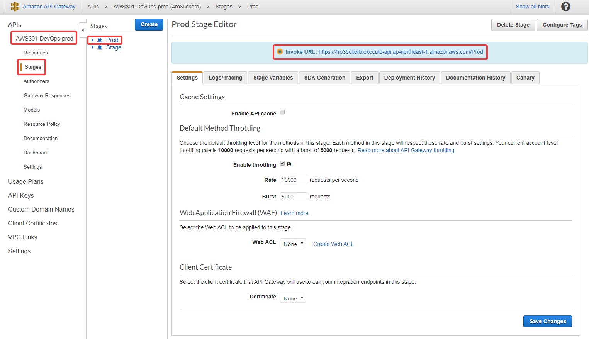Switch to the Settings tab
This screenshot has height=339, width=589.
(x=187, y=78)
